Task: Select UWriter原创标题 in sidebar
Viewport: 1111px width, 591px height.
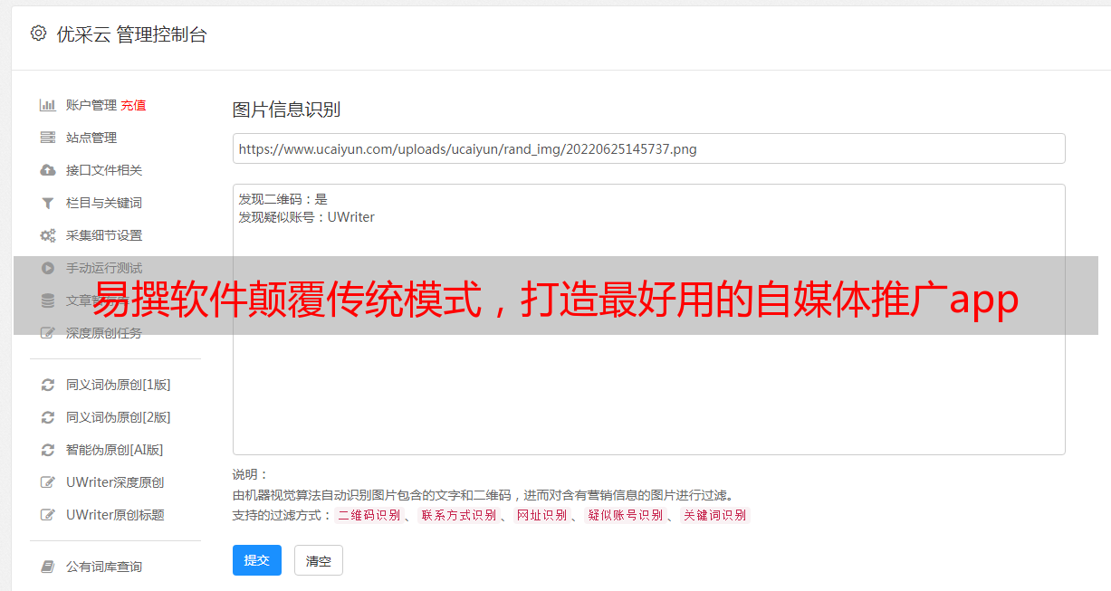Action: click(x=115, y=515)
